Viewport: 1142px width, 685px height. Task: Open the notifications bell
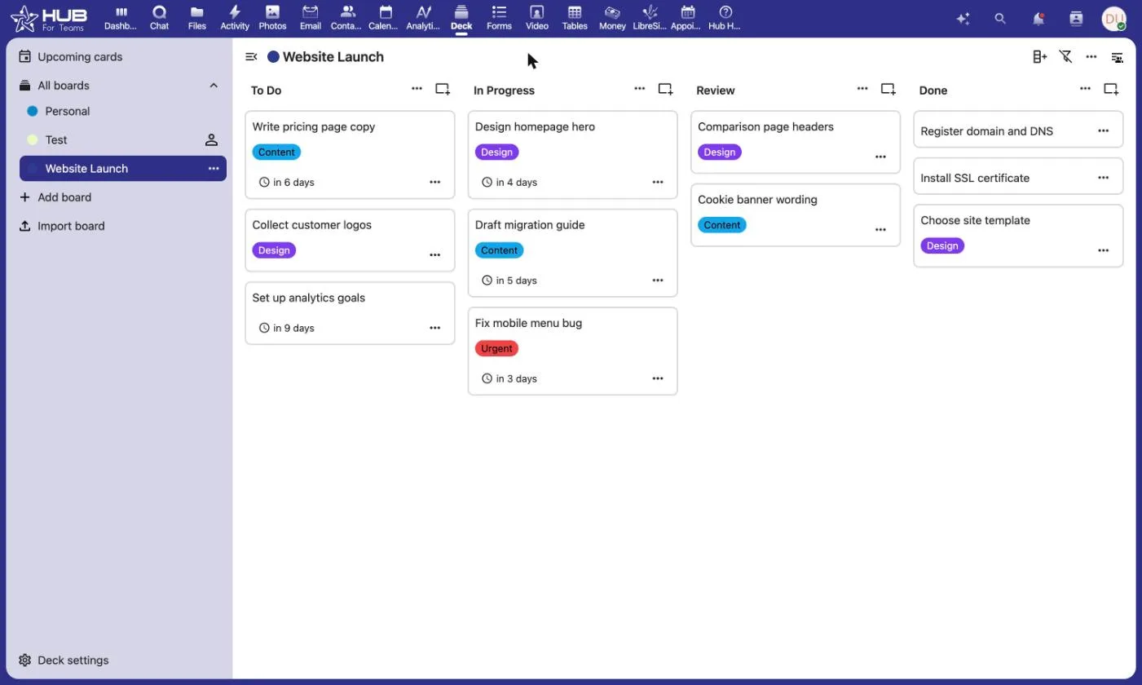(1038, 18)
